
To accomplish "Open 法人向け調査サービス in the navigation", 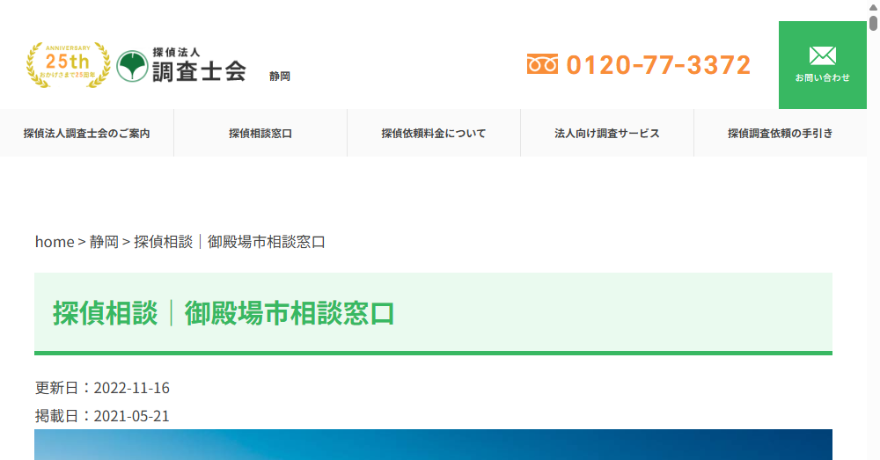I will (607, 134).
